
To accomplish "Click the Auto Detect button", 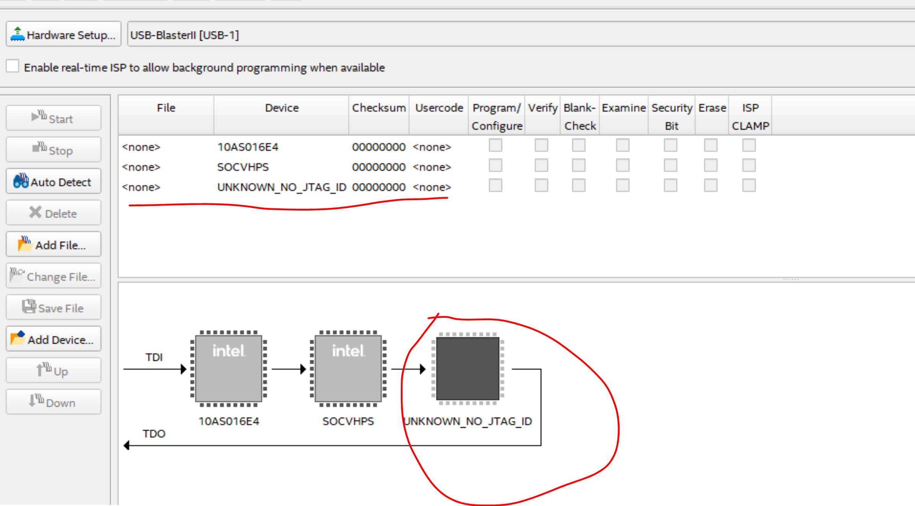I will pos(54,182).
